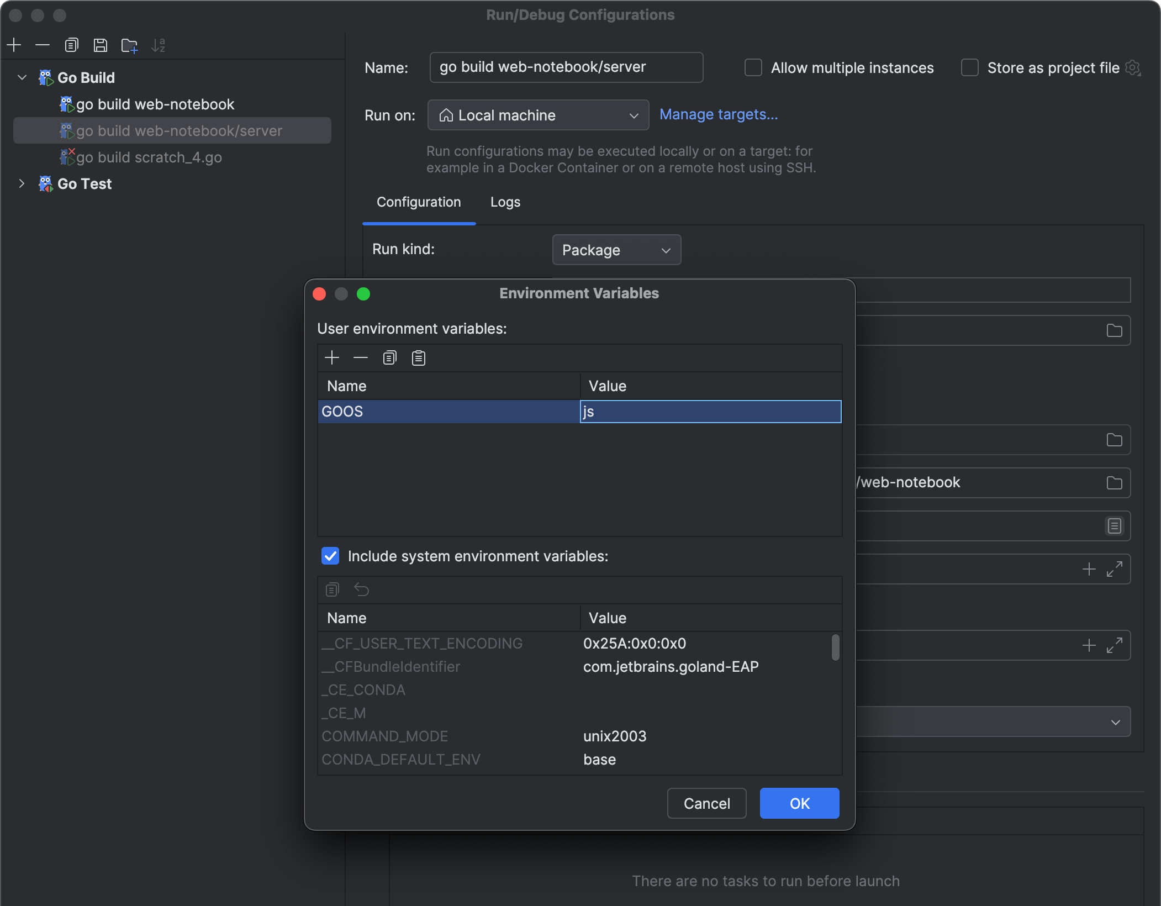Save the configuration
This screenshot has height=906, width=1161.
tap(101, 45)
